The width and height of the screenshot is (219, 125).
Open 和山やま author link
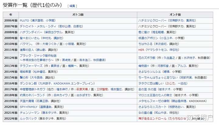point(161,113)
